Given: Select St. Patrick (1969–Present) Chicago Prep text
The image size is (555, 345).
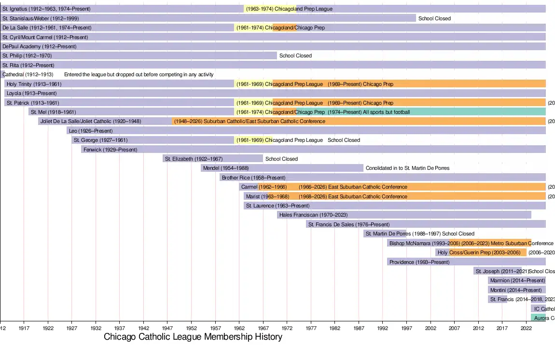Looking at the screenshot, I should [361, 103].
